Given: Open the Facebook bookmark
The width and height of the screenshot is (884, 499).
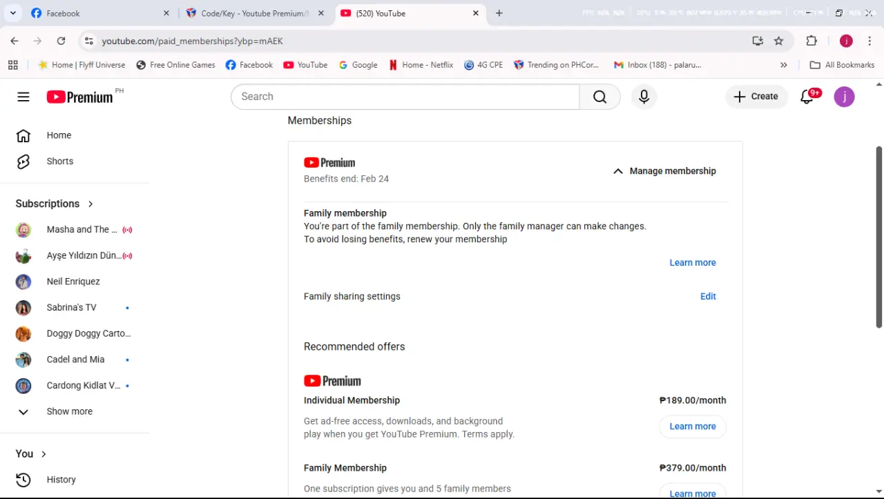Looking at the screenshot, I should tap(249, 65).
